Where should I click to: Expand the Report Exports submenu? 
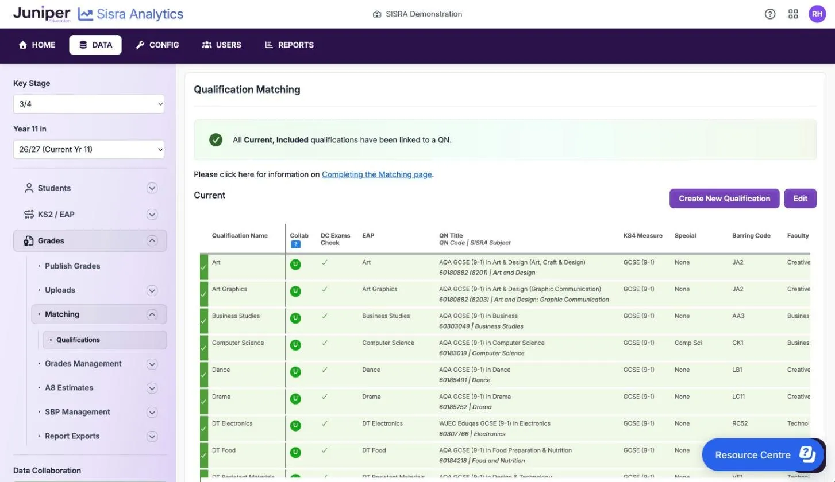click(152, 436)
